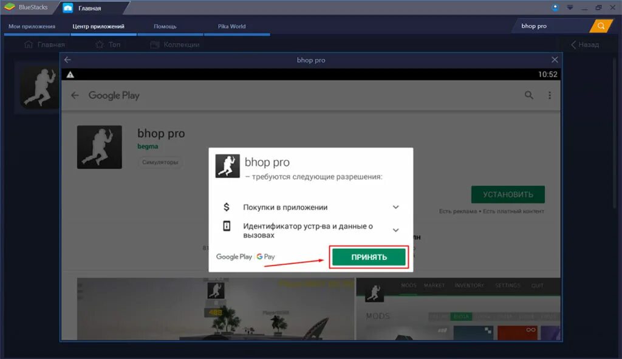Click the warning triangle in the Android status bar
Screen dimensions: 622x359
[x=70, y=75]
